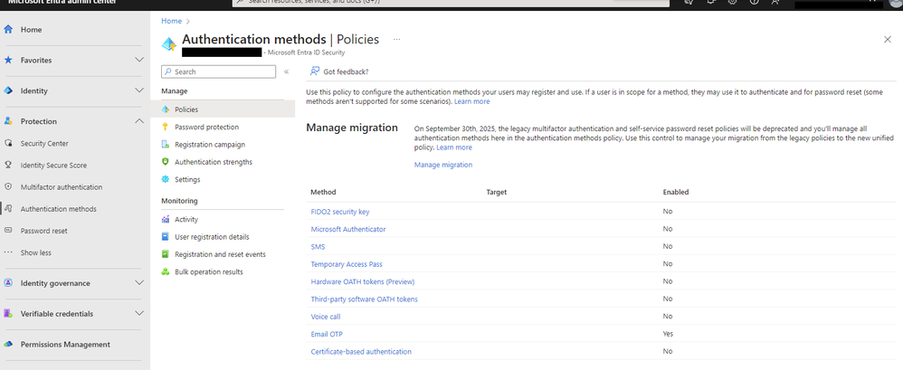Open User registration details menu item
903x370 pixels.
pos(212,236)
